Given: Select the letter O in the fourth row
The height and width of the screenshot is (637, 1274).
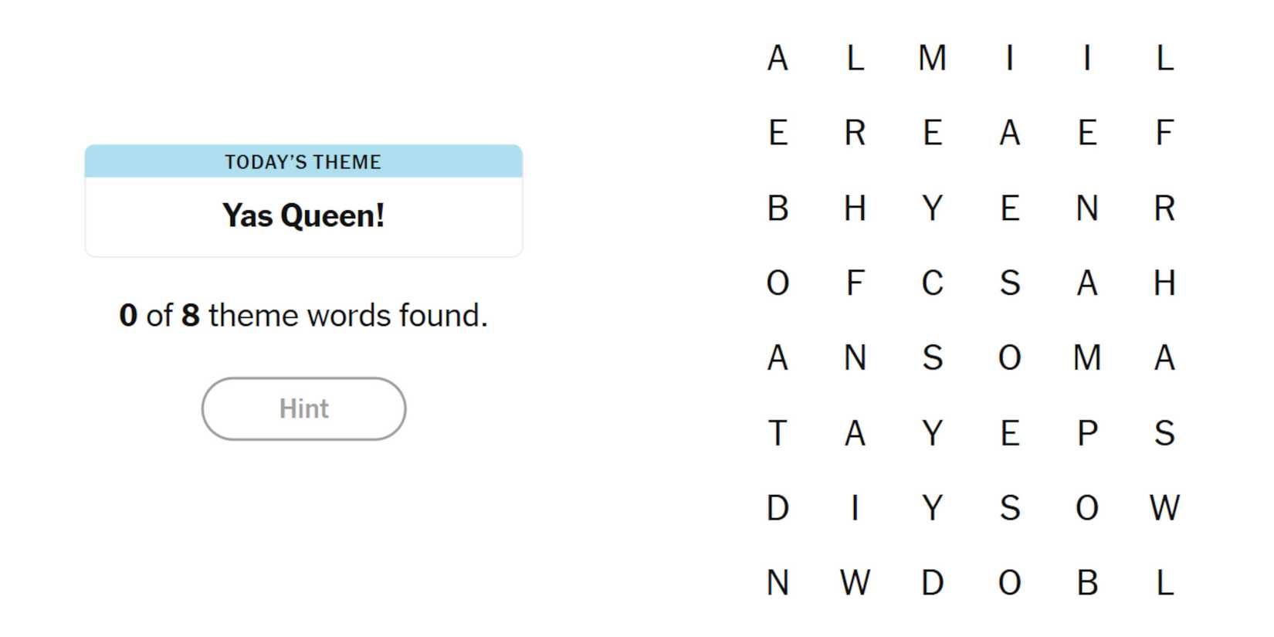Looking at the screenshot, I should click(x=778, y=283).
